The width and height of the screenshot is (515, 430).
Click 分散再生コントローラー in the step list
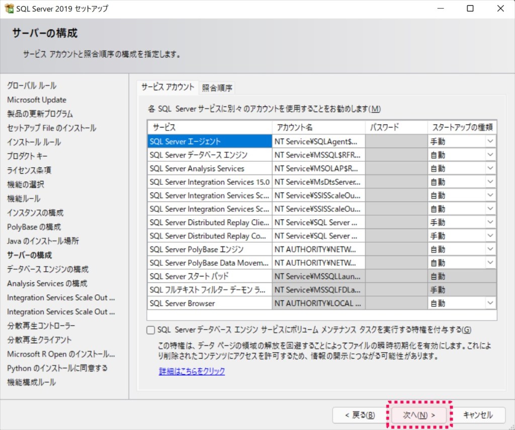coord(41,326)
